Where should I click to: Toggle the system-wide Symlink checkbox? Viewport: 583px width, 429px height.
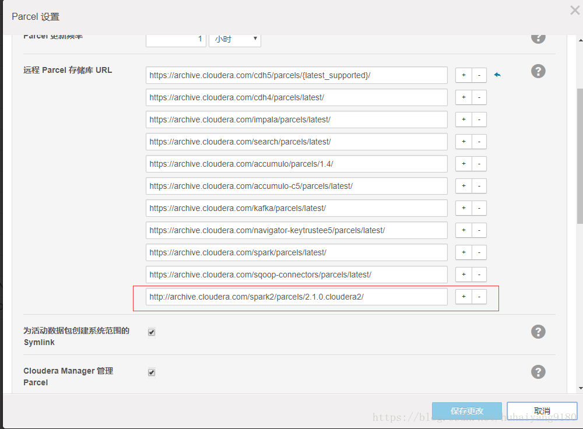(152, 332)
